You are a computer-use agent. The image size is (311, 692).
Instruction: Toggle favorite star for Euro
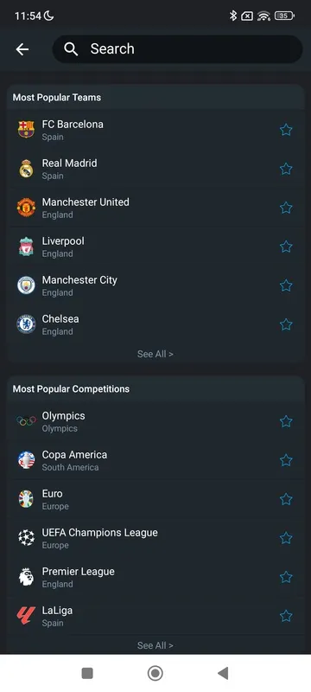pos(286,499)
